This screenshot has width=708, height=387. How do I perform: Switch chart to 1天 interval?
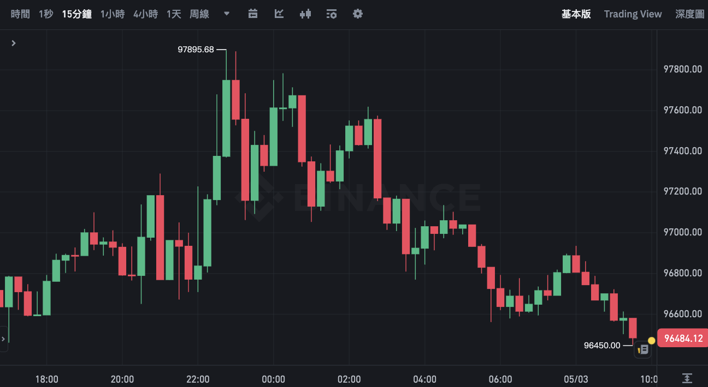coord(174,14)
